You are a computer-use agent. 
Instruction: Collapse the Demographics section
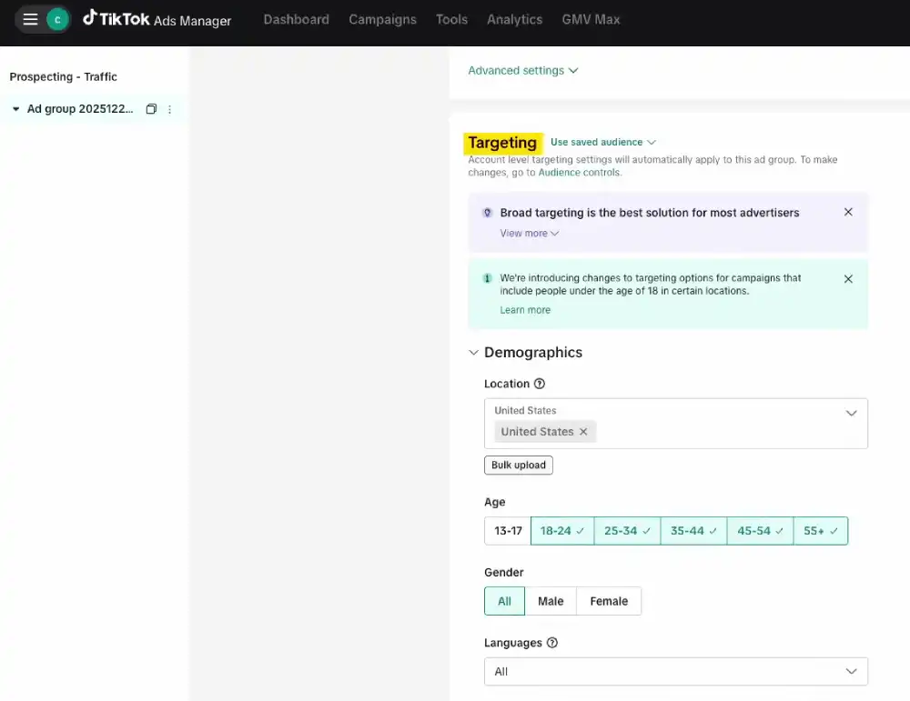473,352
